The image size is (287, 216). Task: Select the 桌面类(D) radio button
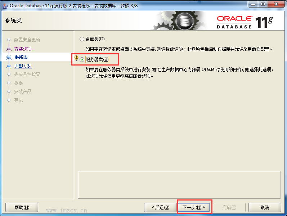82,39
